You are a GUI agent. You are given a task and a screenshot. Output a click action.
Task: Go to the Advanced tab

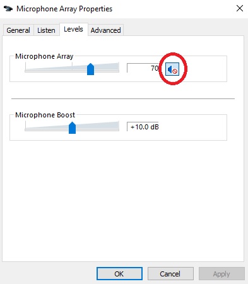tap(105, 30)
